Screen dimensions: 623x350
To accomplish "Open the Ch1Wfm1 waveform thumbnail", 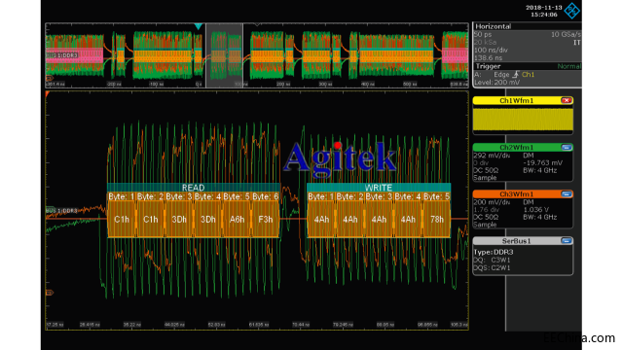I will coord(523,120).
